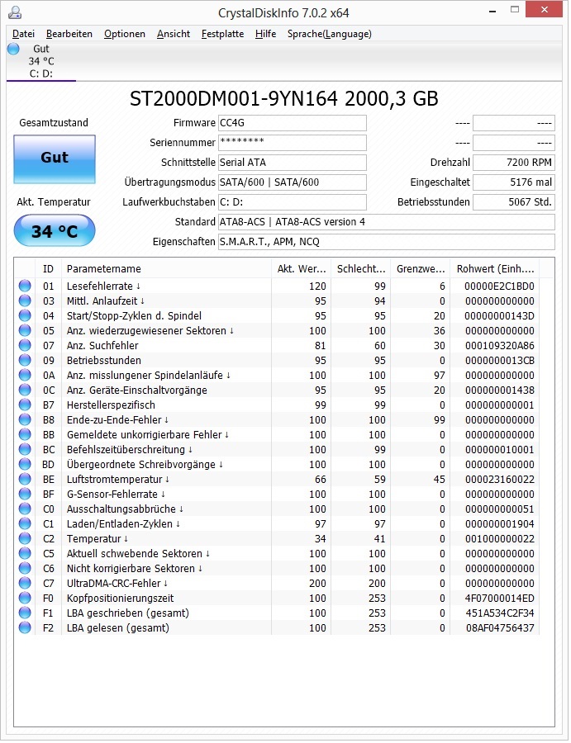Click the Schnittstelle field Serial ATA

pyautogui.click(x=293, y=163)
